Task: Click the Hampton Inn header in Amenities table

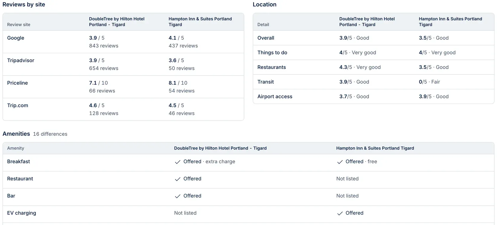Action: coord(375,148)
